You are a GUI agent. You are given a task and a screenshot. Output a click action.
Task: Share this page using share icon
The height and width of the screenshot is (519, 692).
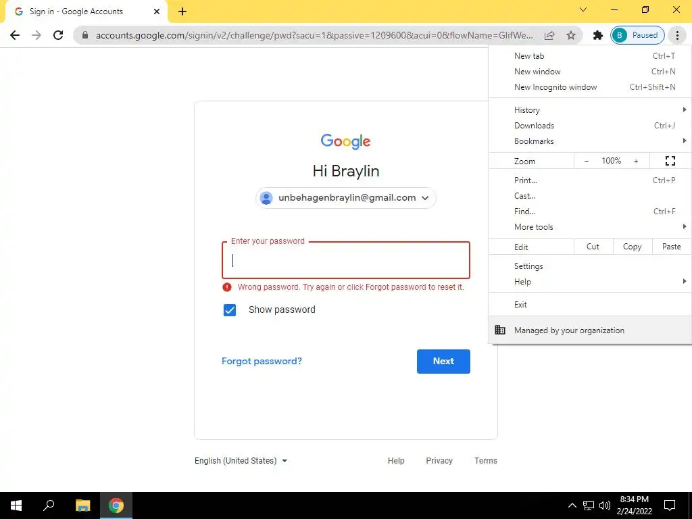click(549, 35)
